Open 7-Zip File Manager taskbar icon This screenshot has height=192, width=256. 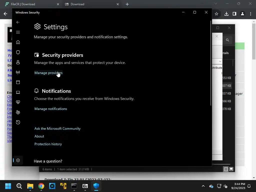pos(85,186)
